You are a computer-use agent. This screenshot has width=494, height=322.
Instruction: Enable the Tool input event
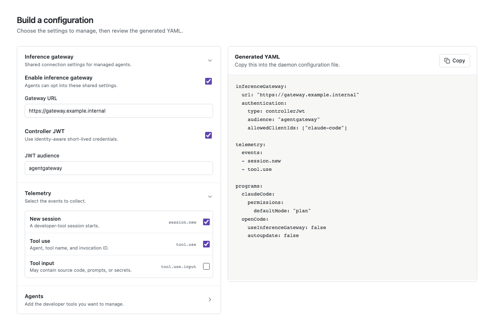click(206, 266)
